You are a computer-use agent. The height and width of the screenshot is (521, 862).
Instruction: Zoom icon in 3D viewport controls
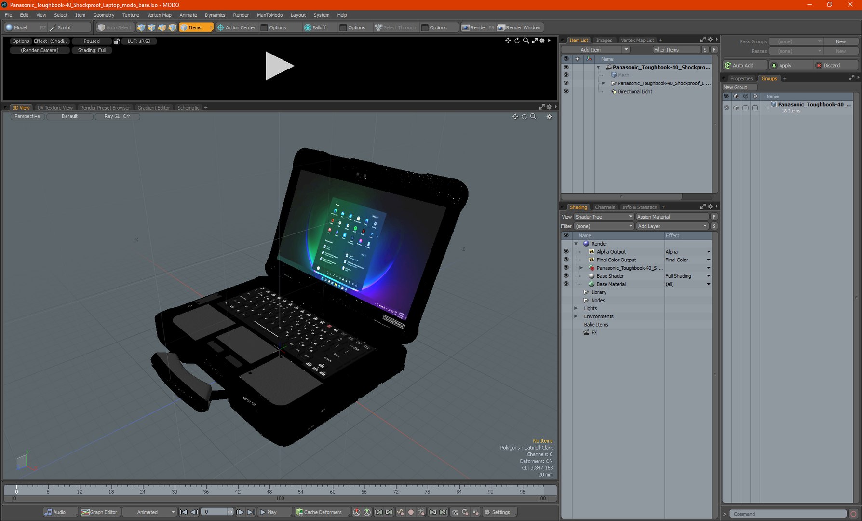[533, 116]
